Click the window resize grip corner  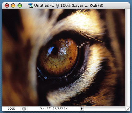tap(128, 109)
